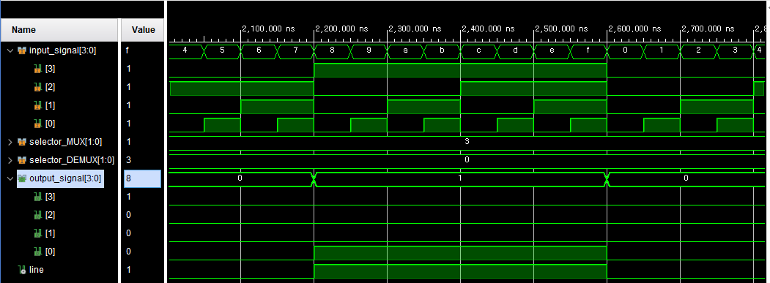Click the [3] bit icon under input_signal
This screenshot has width=770, height=283.
(37, 69)
